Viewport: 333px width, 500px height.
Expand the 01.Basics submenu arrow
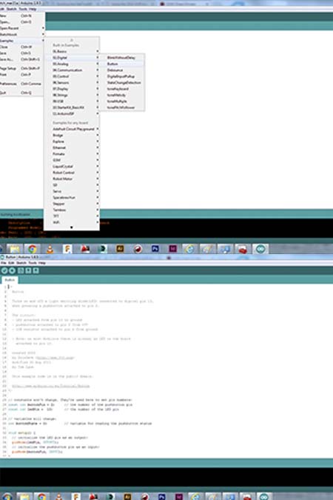pyautogui.click(x=98, y=51)
